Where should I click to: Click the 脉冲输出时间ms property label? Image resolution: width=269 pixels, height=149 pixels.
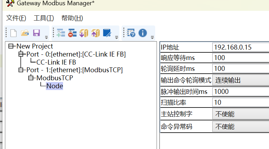click(184, 91)
